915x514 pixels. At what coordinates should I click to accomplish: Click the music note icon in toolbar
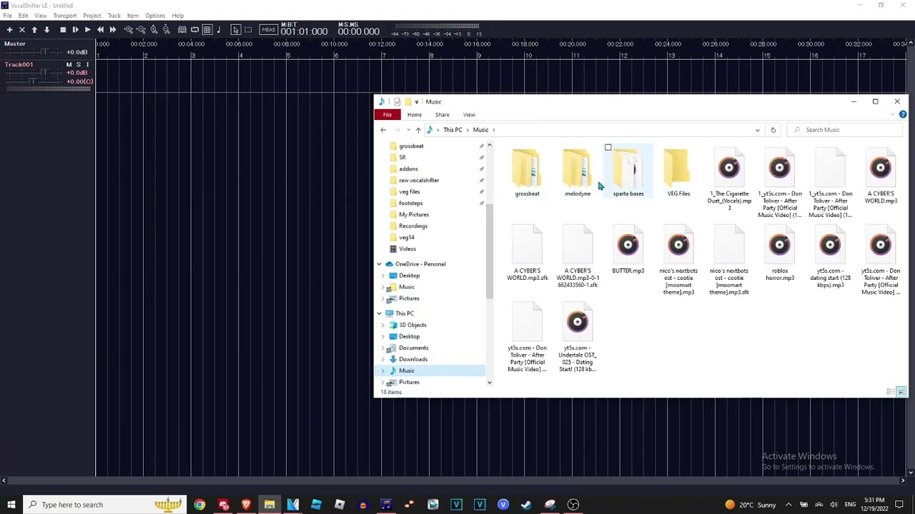(219, 30)
